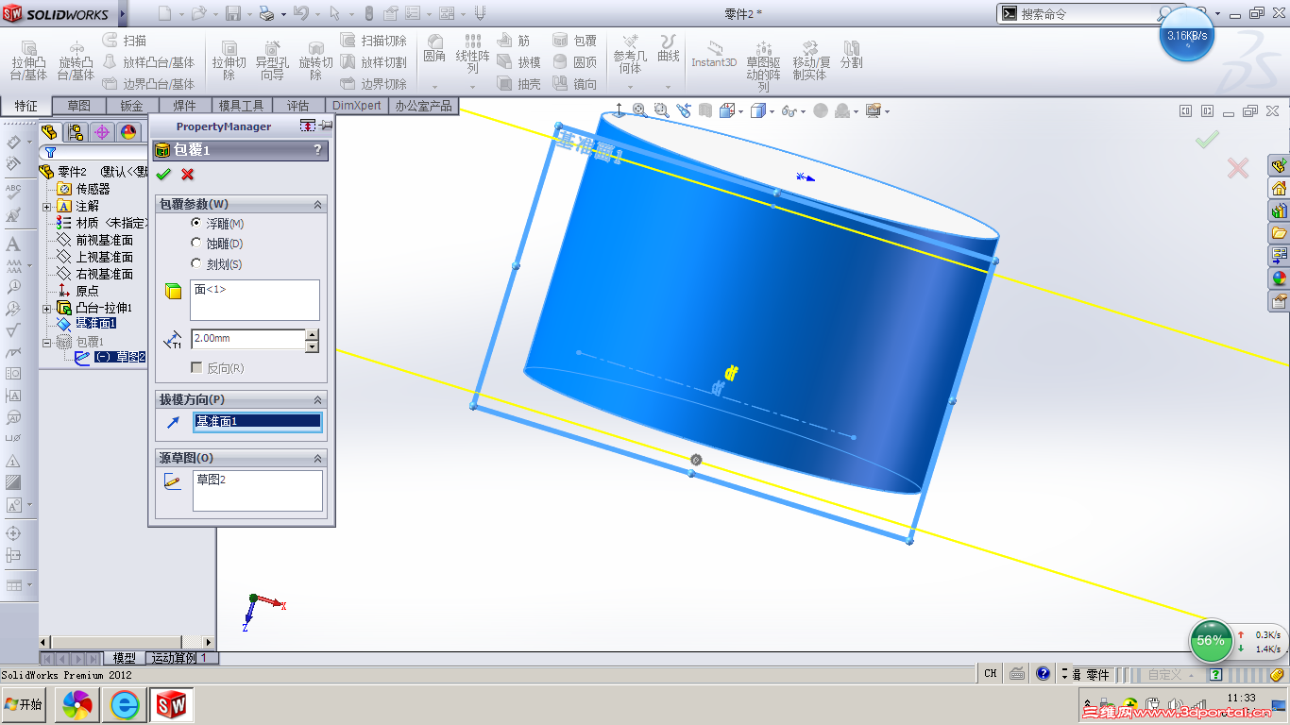The height and width of the screenshot is (725, 1290).
Task: Select the 拉伸切除 extruded cut tool
Action: [x=229, y=60]
